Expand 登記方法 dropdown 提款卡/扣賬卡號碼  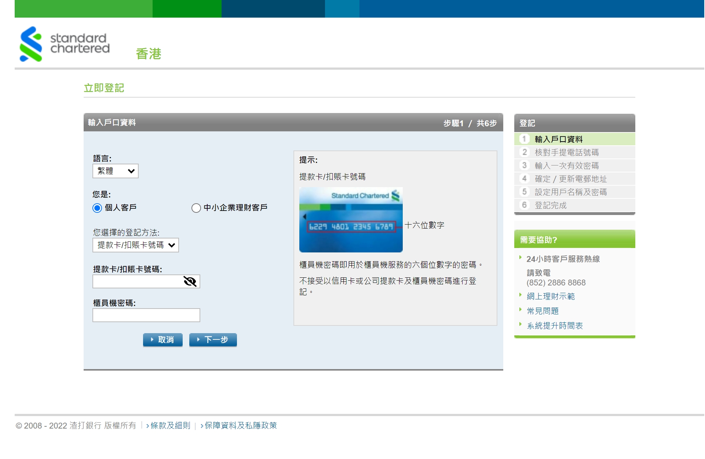135,245
